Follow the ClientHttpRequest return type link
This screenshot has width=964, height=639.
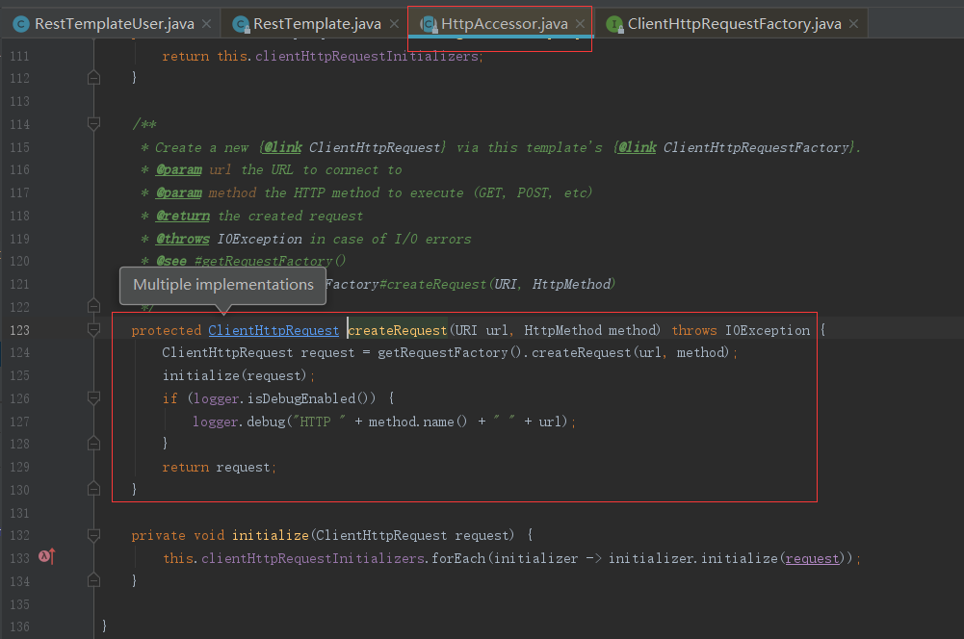coord(274,330)
